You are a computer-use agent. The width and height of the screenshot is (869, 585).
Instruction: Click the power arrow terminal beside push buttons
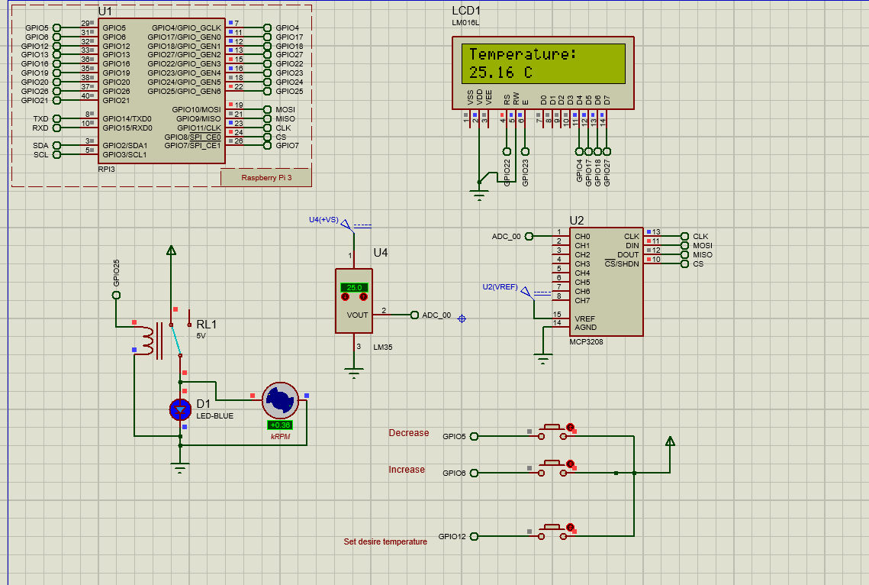(x=670, y=441)
